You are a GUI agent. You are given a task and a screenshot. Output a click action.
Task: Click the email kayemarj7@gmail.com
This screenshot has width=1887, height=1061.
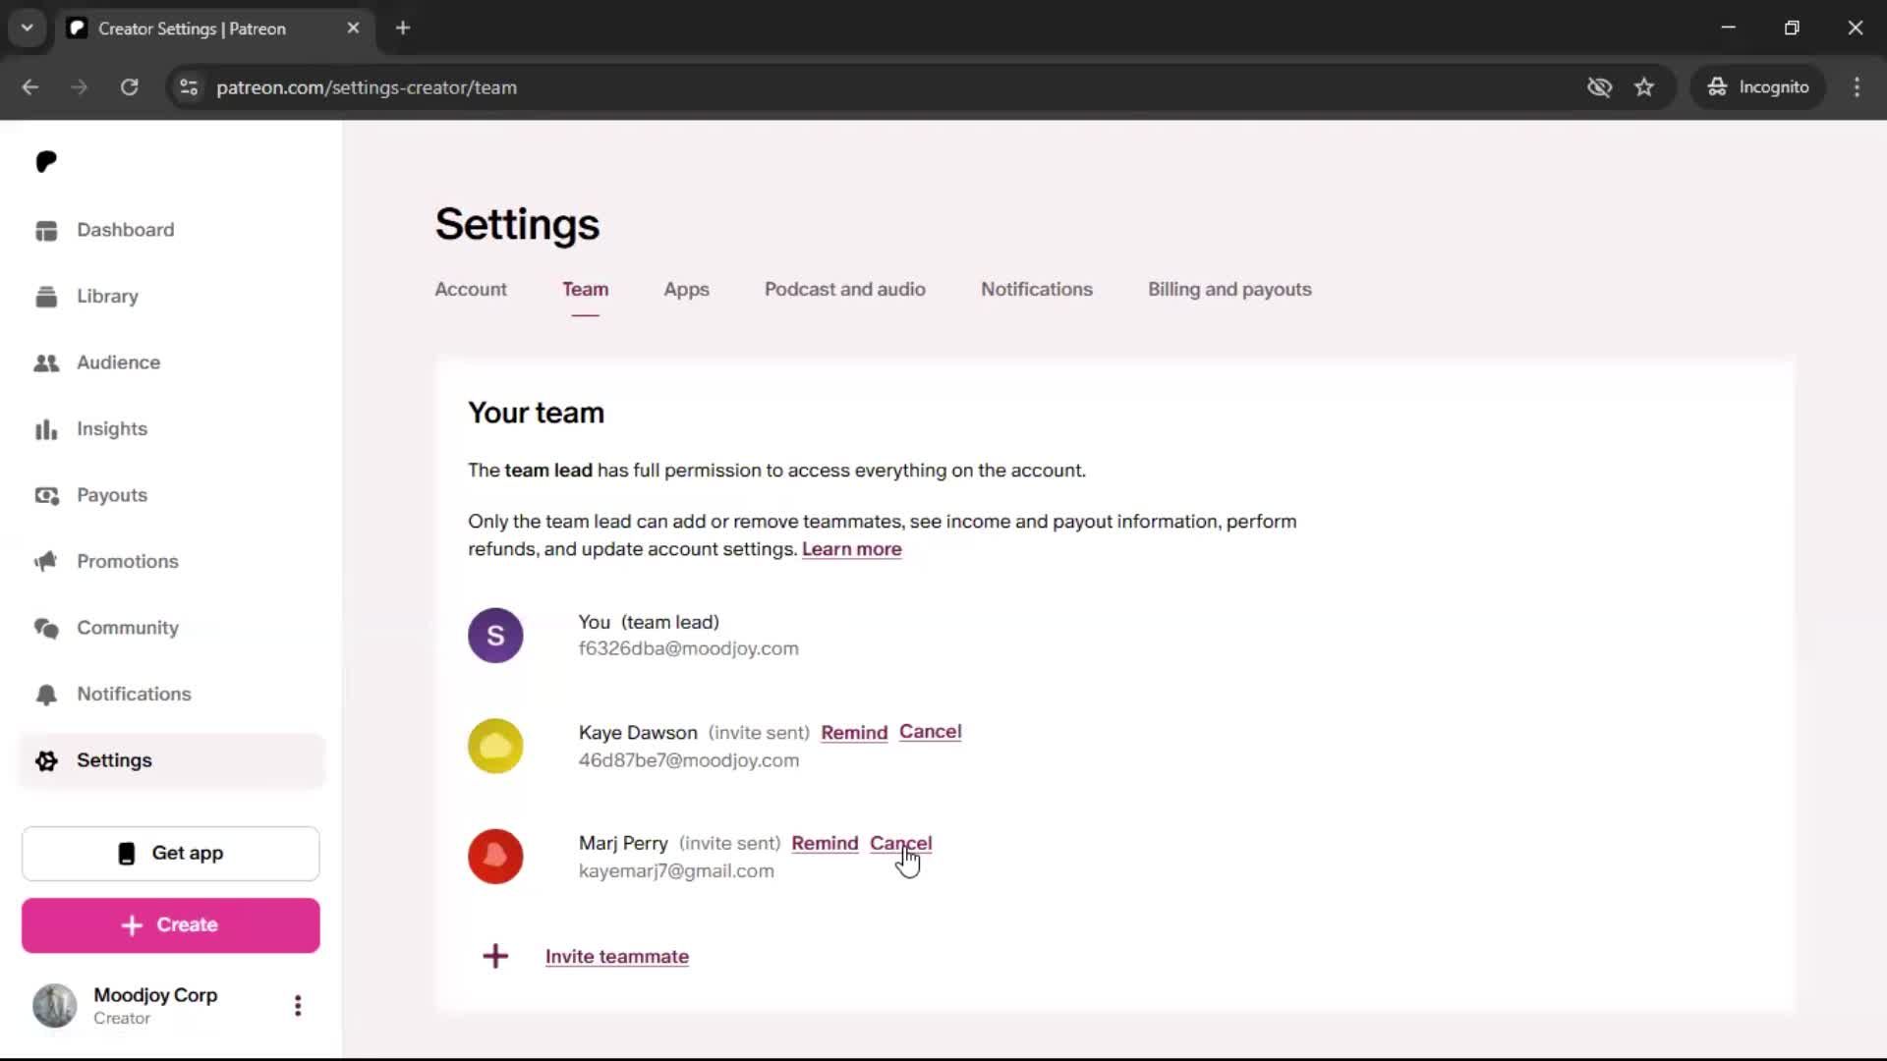pyautogui.click(x=676, y=871)
